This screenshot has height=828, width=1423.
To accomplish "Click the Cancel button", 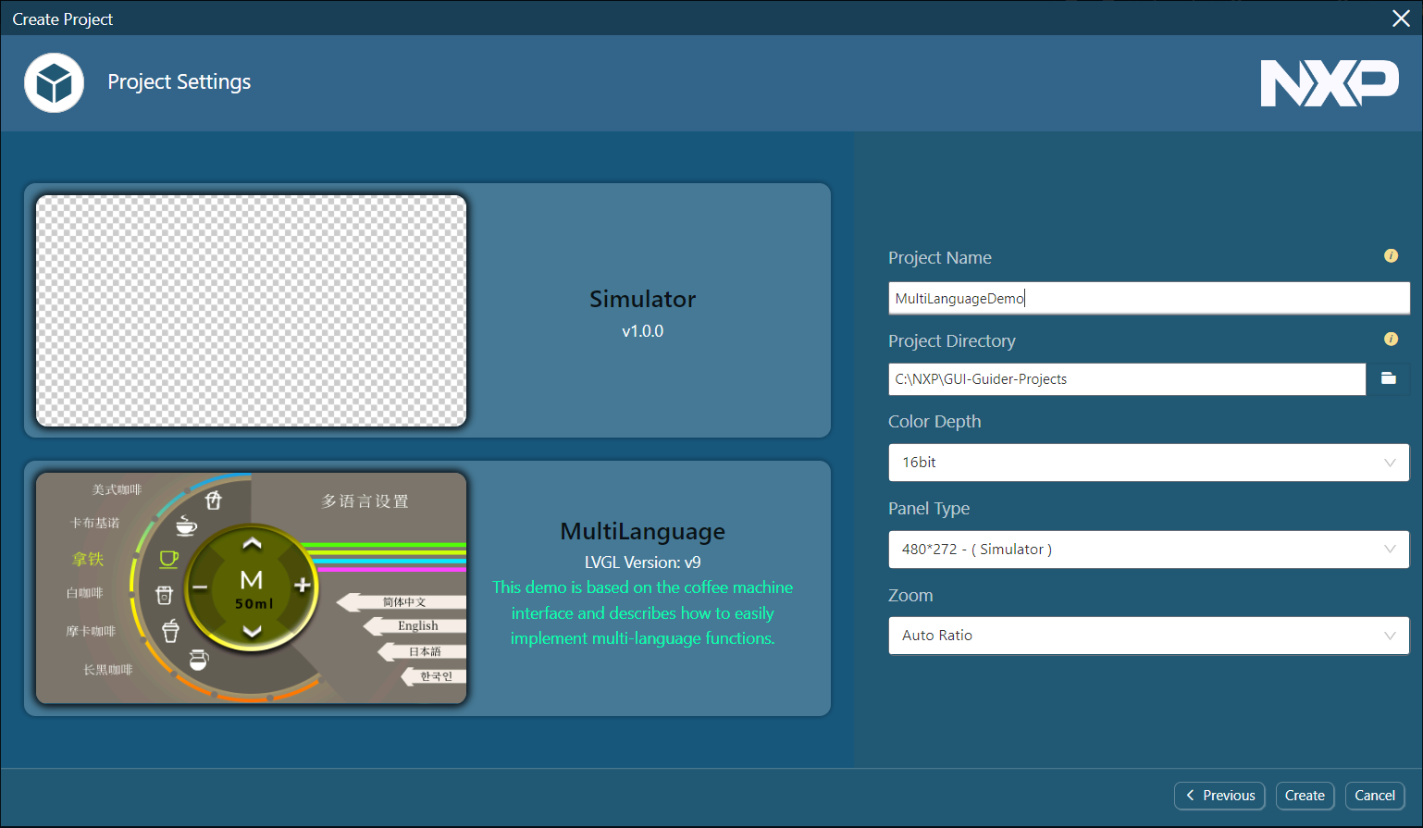I will [x=1374, y=796].
